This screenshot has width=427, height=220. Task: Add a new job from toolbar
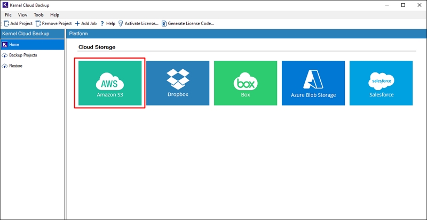(x=86, y=23)
